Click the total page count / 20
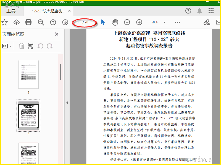 (x=85, y=22)
